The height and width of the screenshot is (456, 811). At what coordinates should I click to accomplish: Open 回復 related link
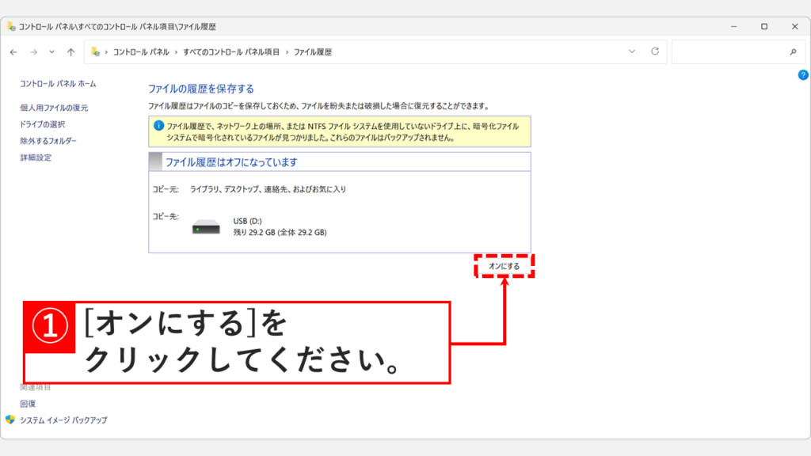28,403
